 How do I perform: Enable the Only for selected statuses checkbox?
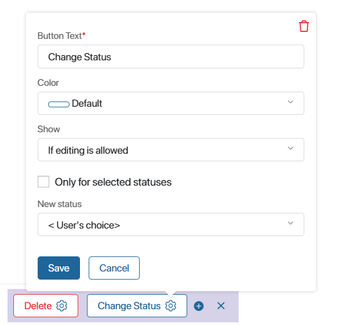tap(43, 182)
